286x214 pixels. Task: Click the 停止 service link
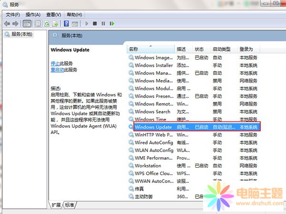click(x=55, y=63)
